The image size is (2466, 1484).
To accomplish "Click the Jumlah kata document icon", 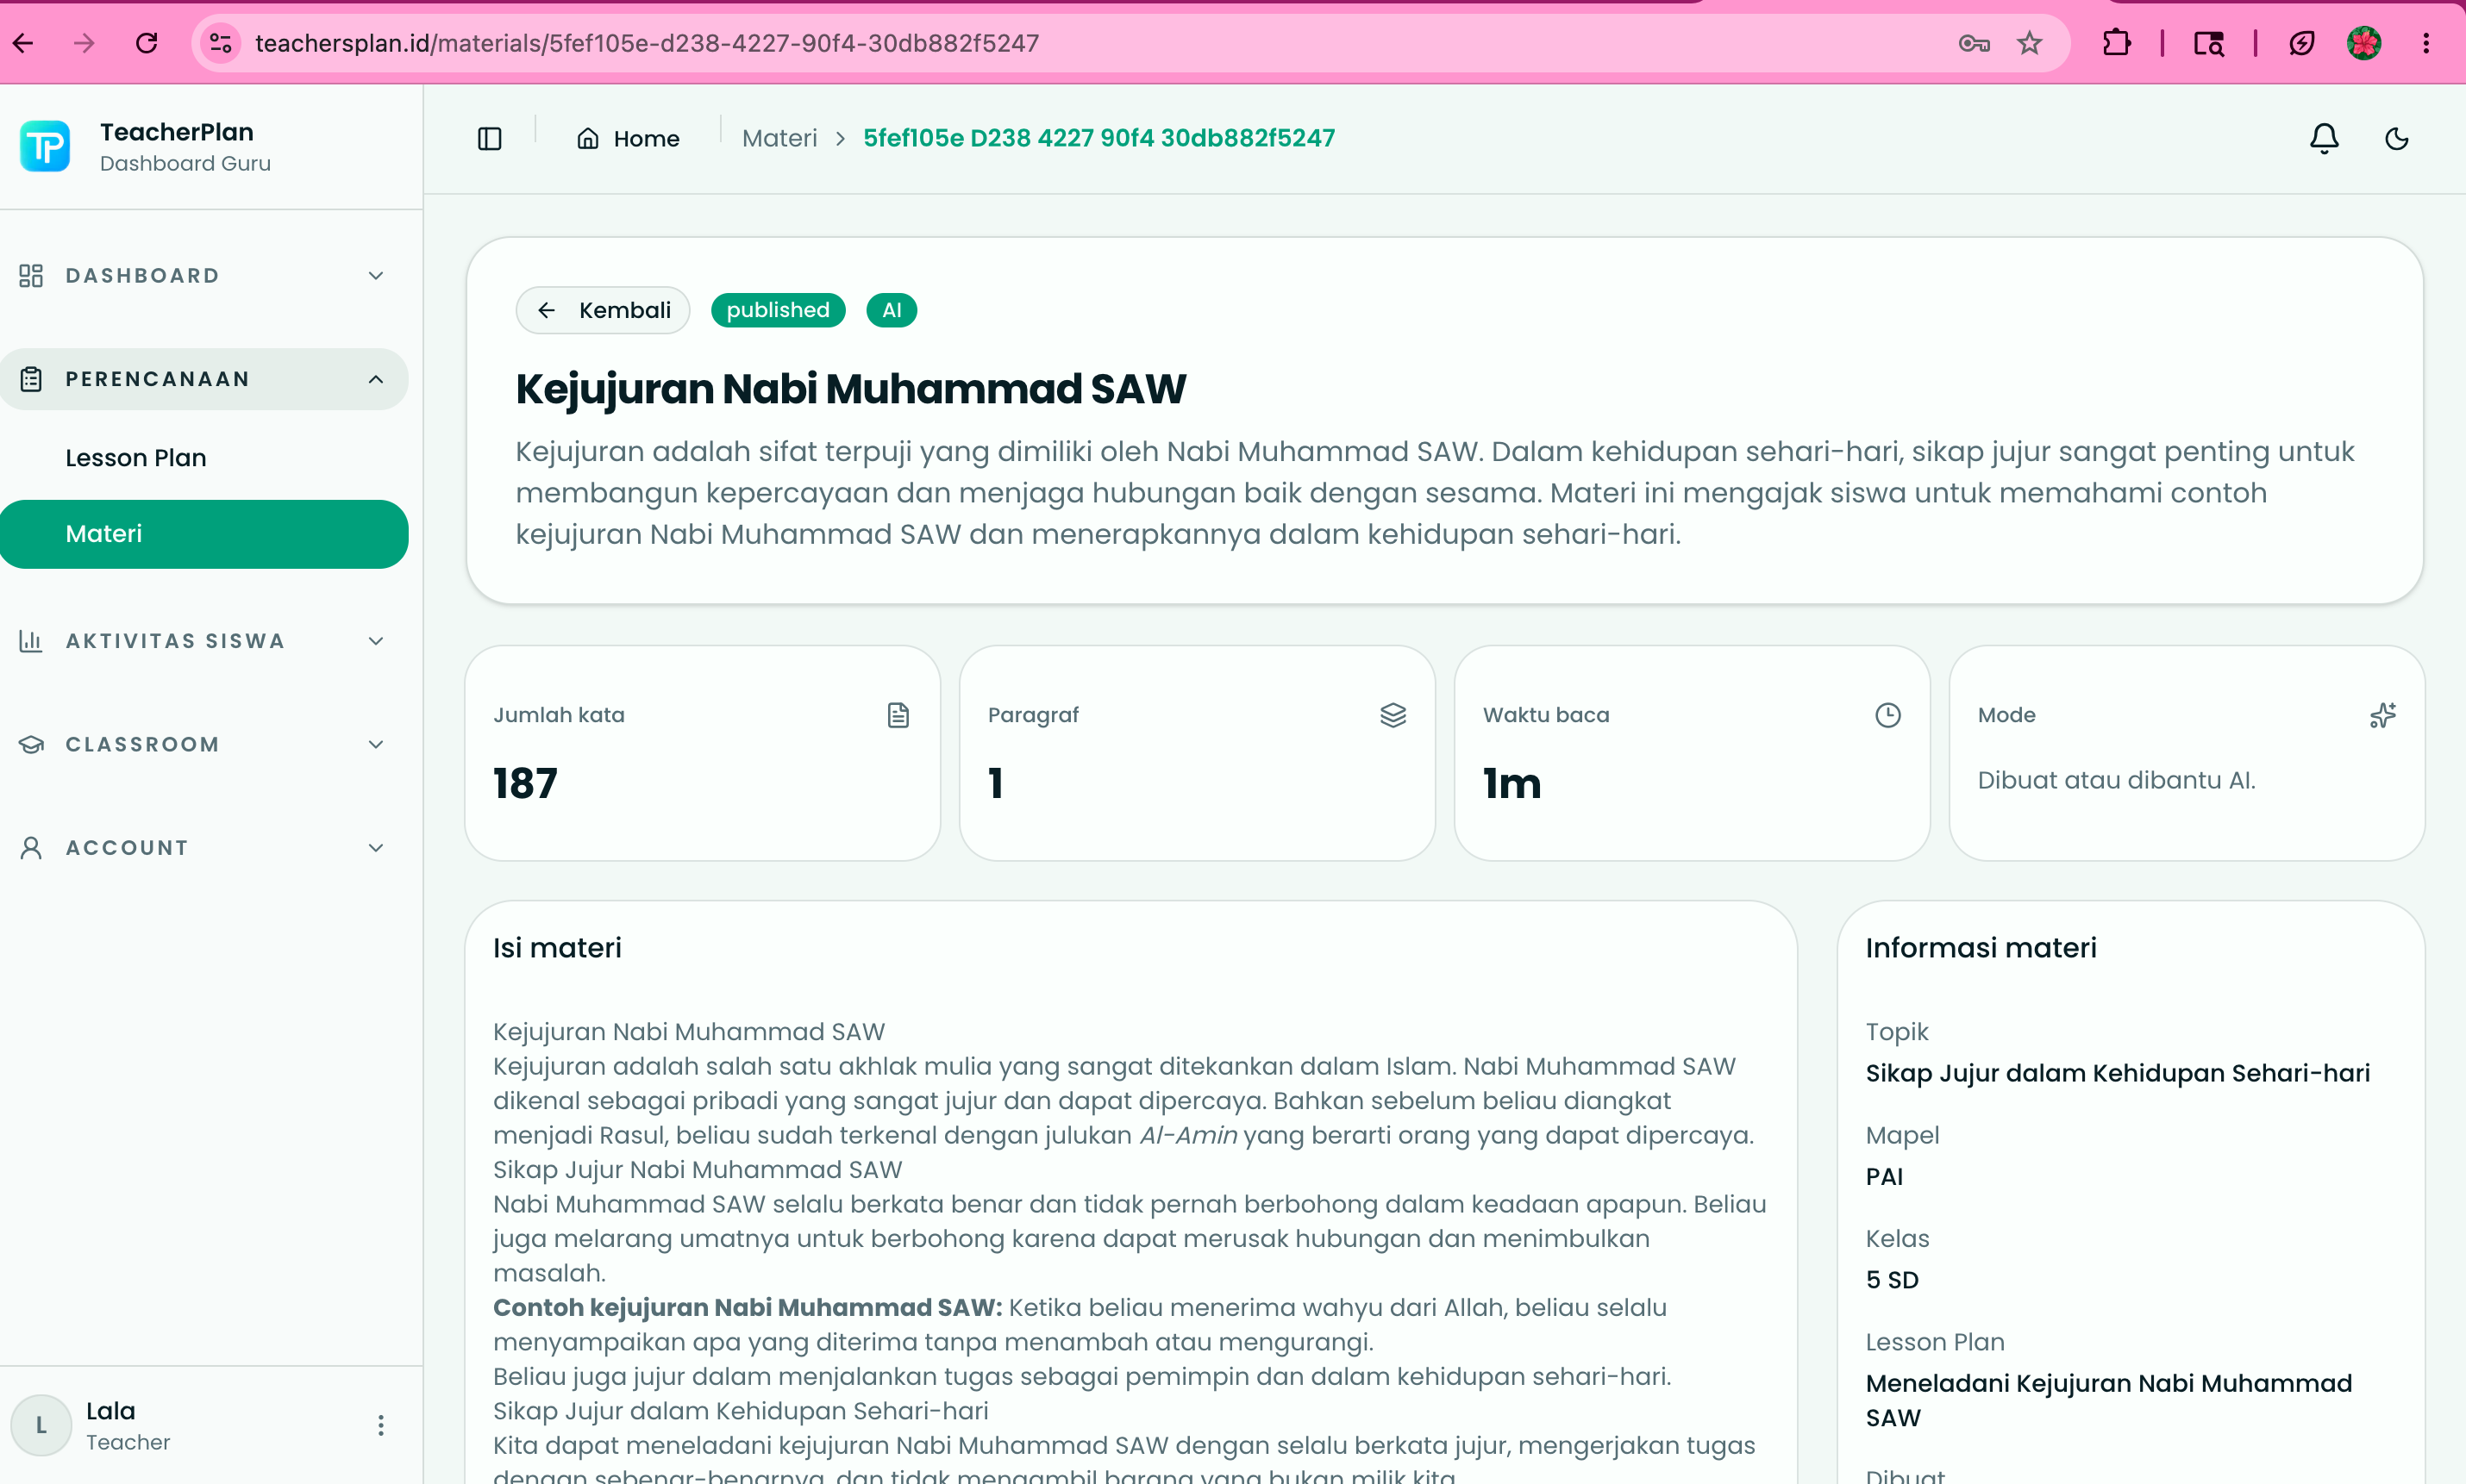I will point(898,715).
